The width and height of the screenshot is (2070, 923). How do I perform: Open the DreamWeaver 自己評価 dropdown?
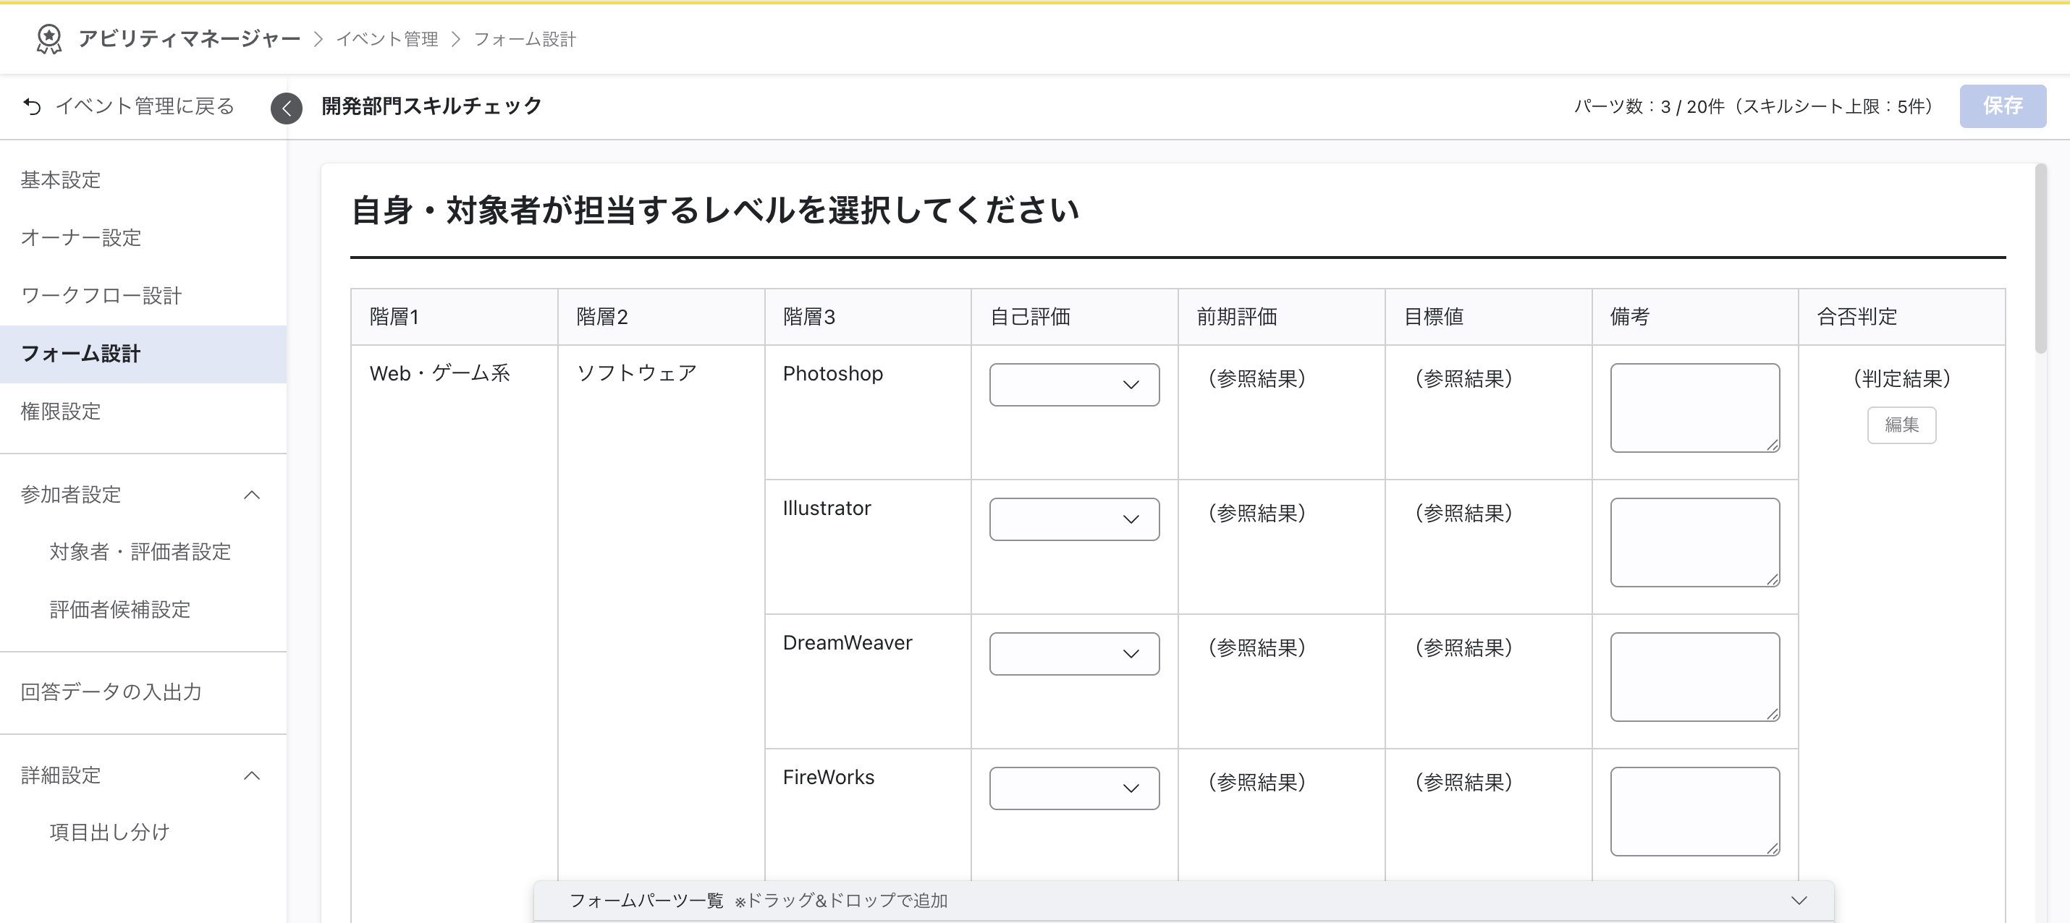point(1073,654)
